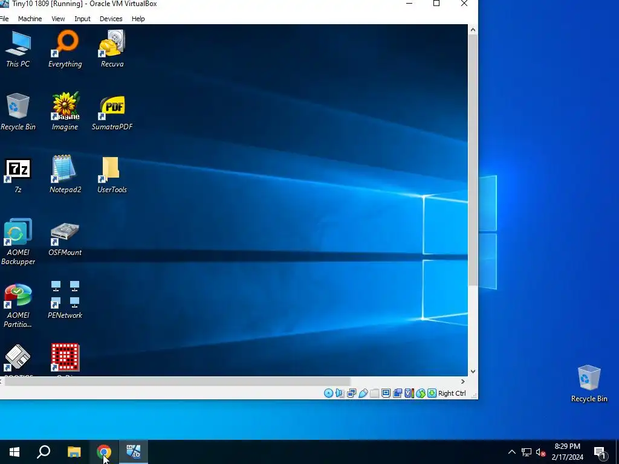
Task: Click the vertical scrollbar up arrow
Action: [x=473, y=30]
